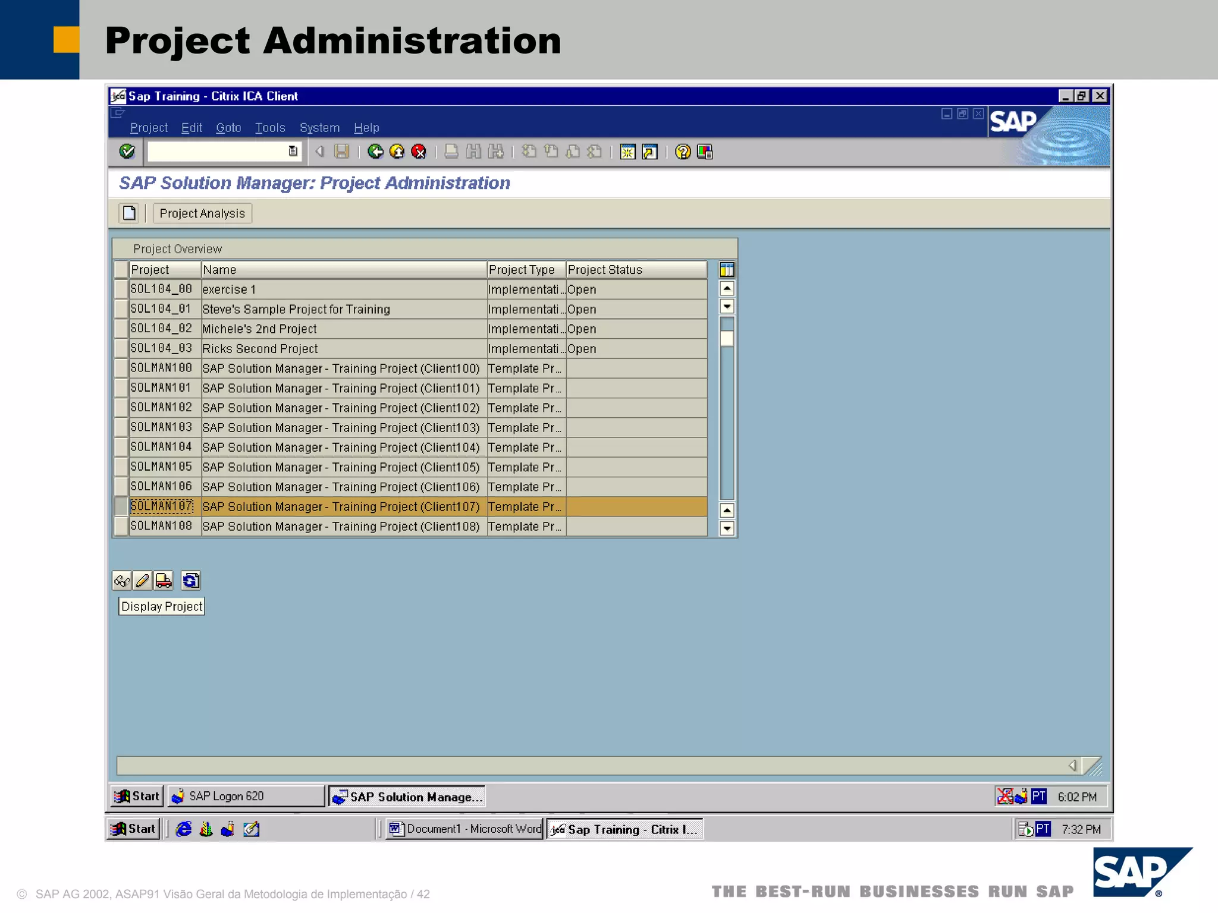
Task: Open the command field history dropdown
Action: (x=293, y=151)
